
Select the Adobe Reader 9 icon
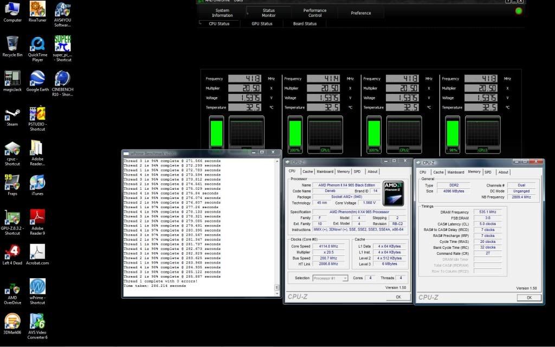[x=37, y=222]
